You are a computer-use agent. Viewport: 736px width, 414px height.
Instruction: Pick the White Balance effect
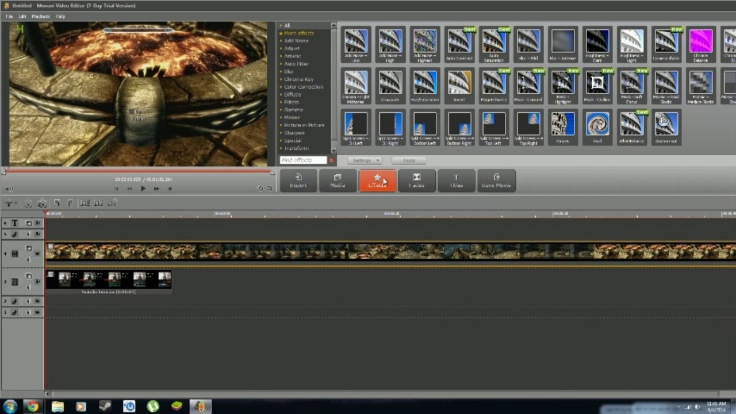[x=632, y=127]
